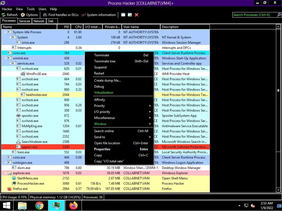This screenshot has height=211, width=282.
Task: Collapse the wininit.exe tree node
Action: [x=6, y=58]
